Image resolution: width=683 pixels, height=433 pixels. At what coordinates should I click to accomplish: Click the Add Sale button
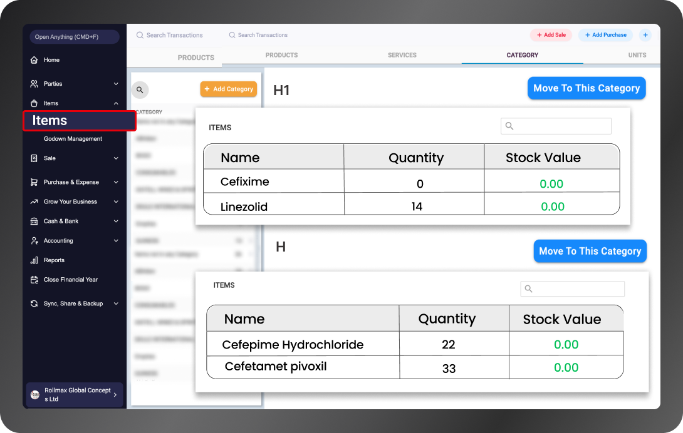[551, 34]
